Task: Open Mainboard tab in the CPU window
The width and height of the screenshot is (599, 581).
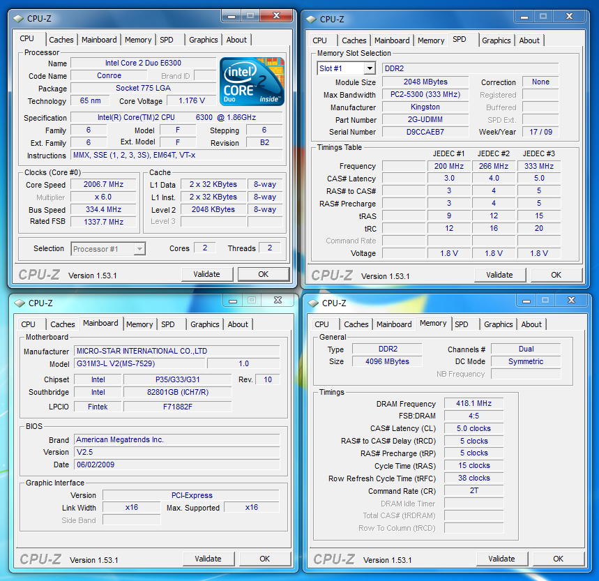Action: [x=99, y=40]
